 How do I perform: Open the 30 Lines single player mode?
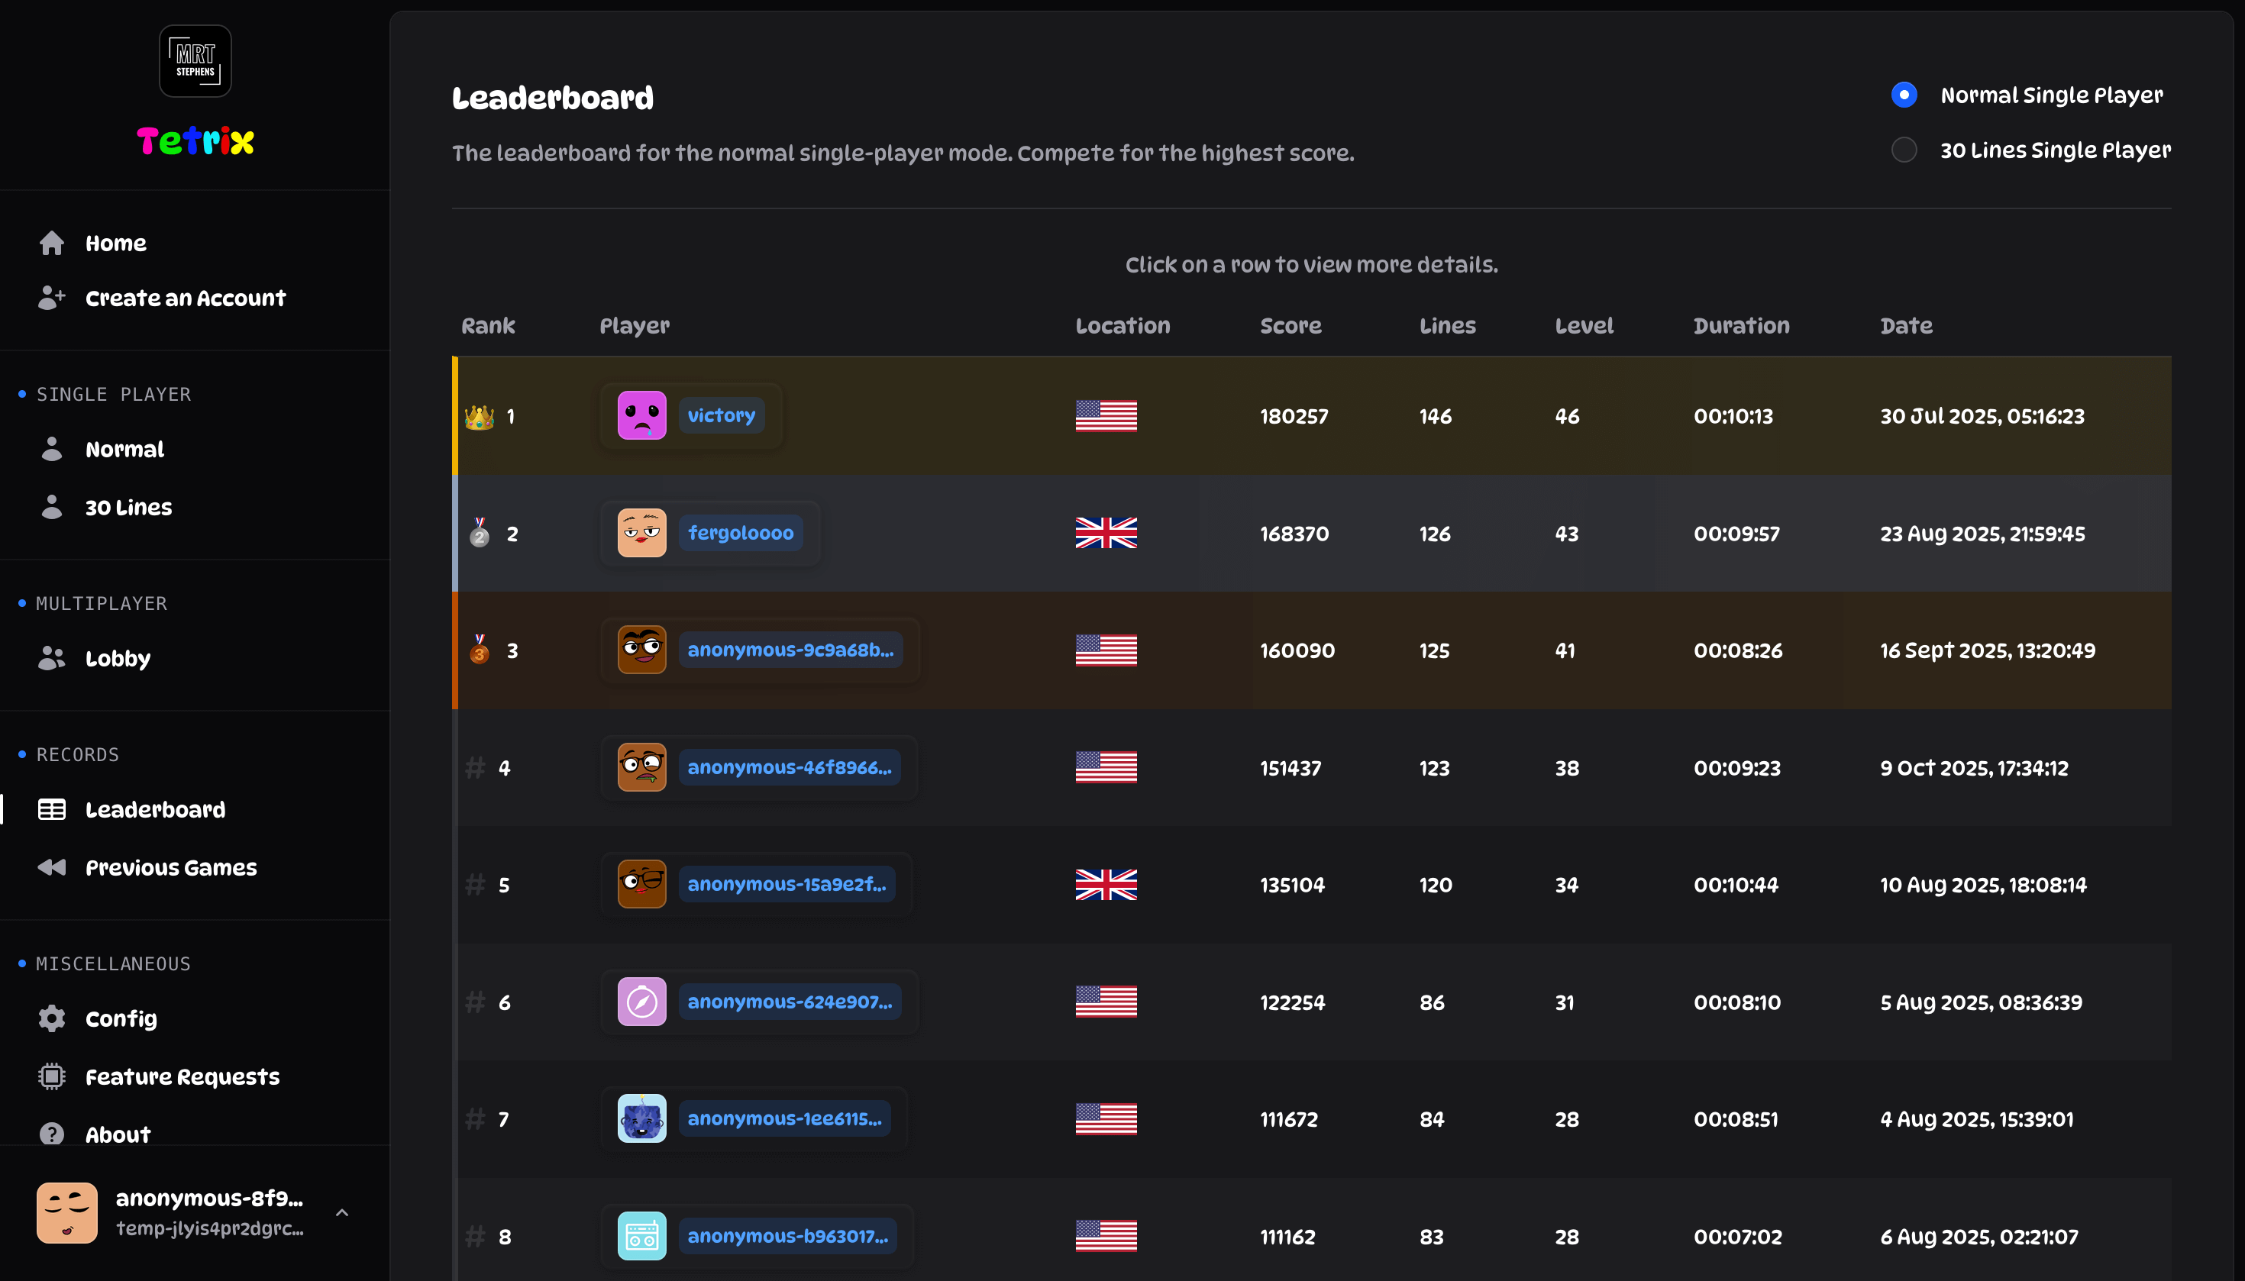128,507
